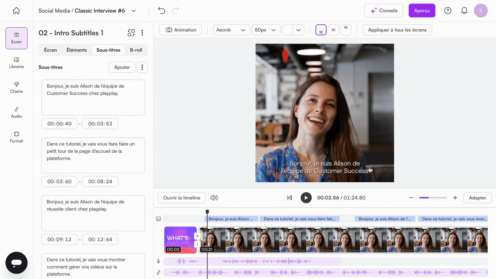The height and width of the screenshot is (279, 496).
Task: Switch to the Éléments tab
Action: (x=76, y=50)
